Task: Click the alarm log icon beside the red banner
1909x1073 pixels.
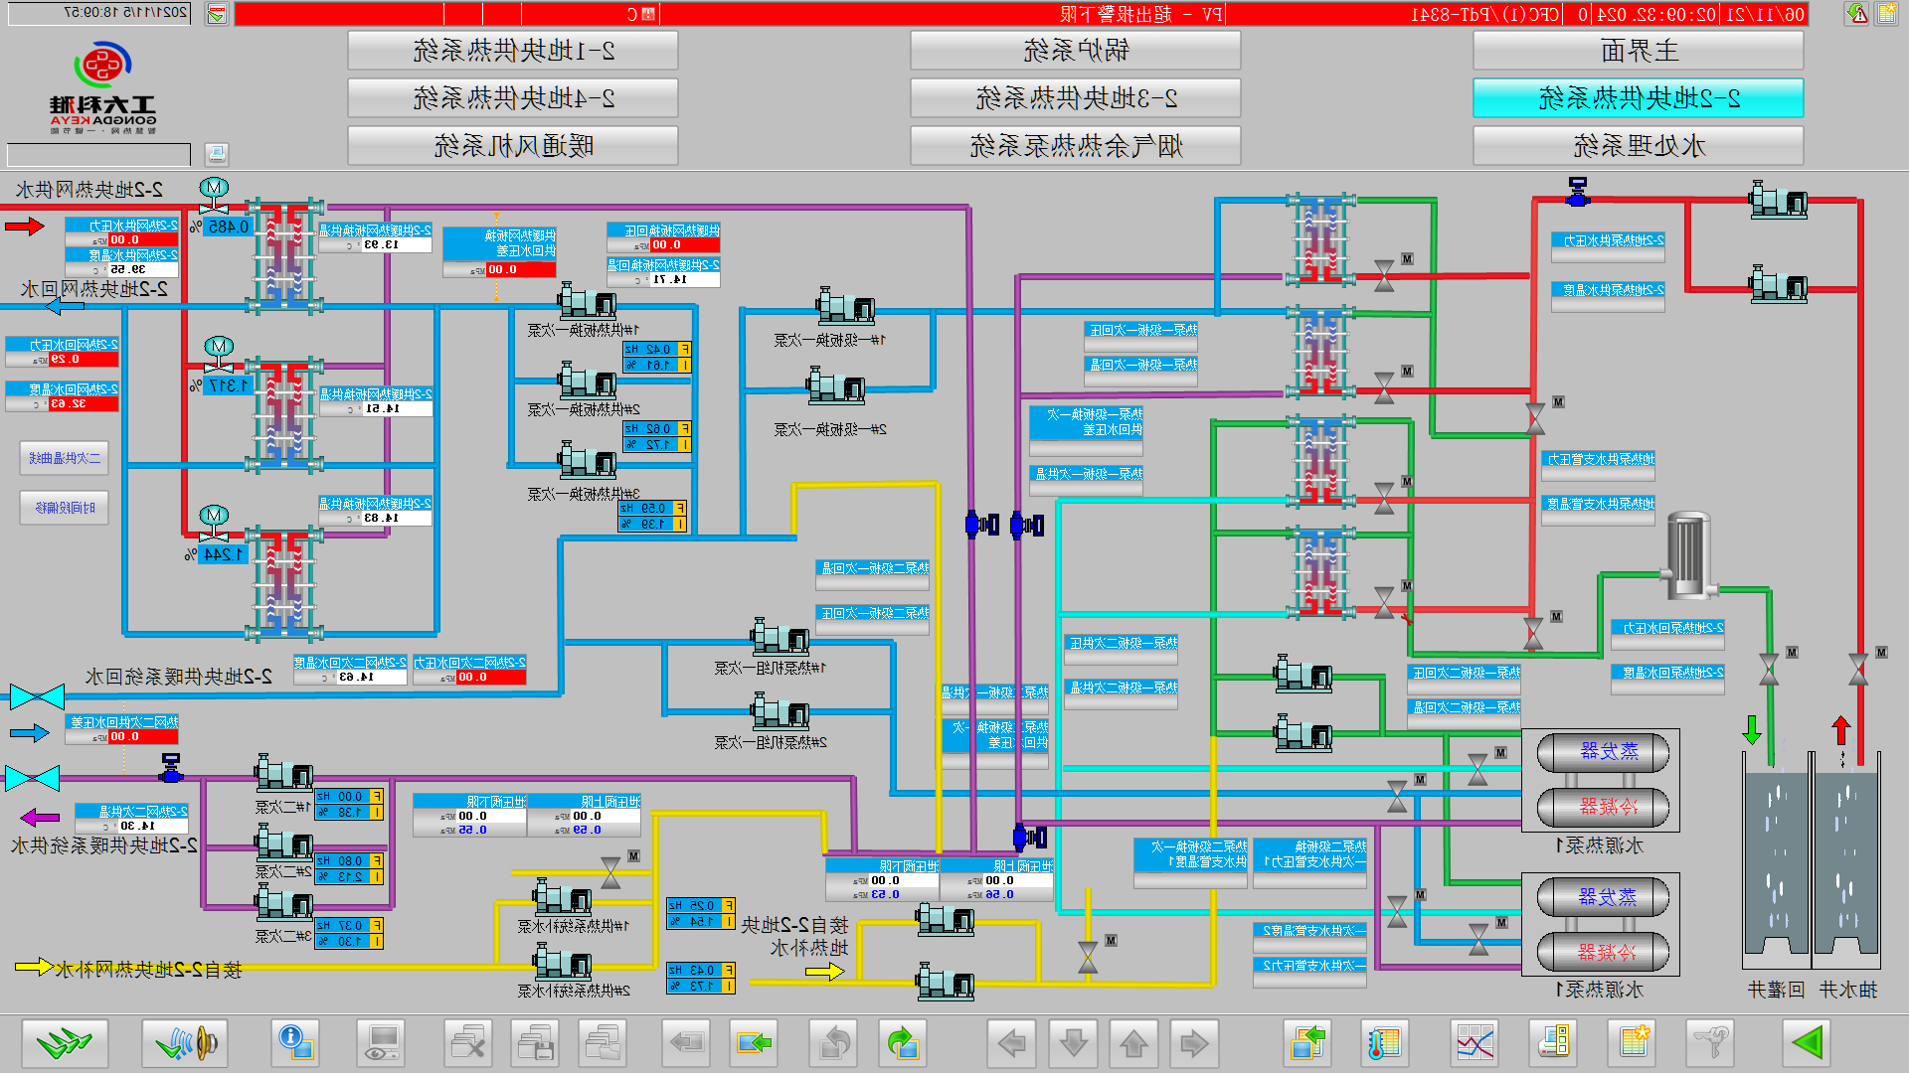Action: pos(217,14)
